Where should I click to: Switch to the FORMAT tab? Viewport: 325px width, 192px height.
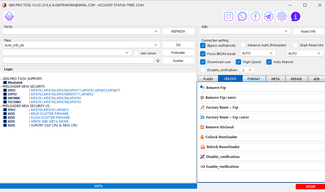tap(254, 79)
